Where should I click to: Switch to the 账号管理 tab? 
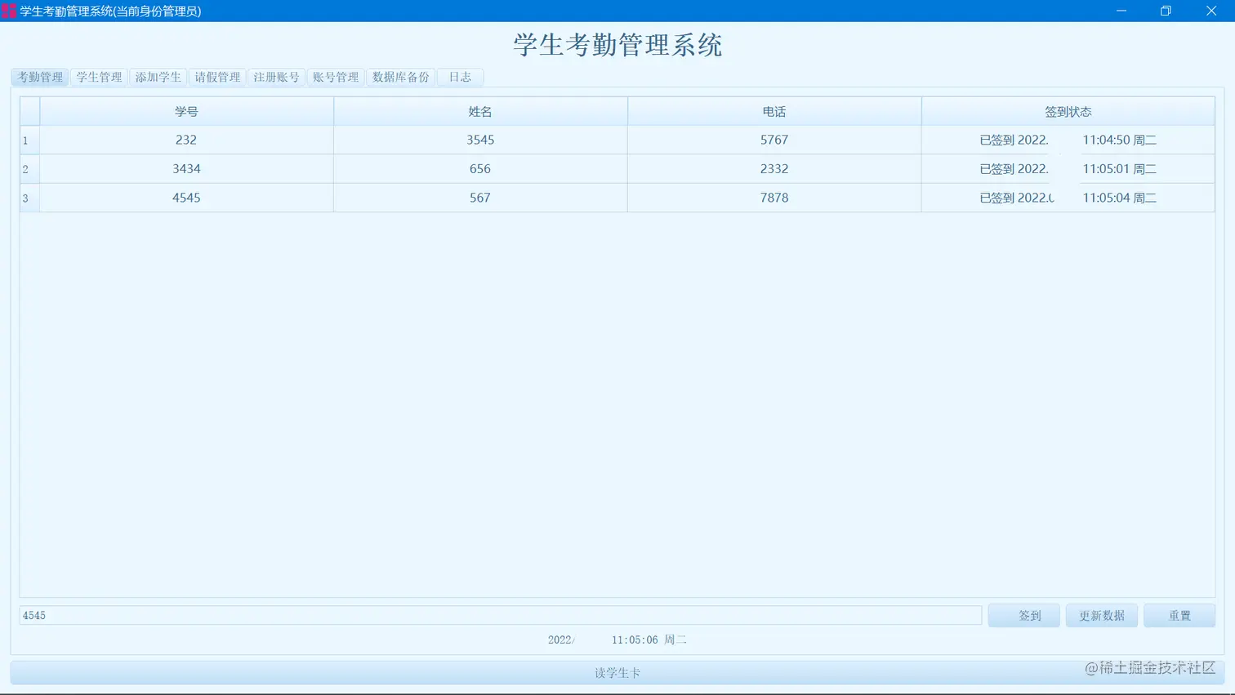tap(336, 77)
